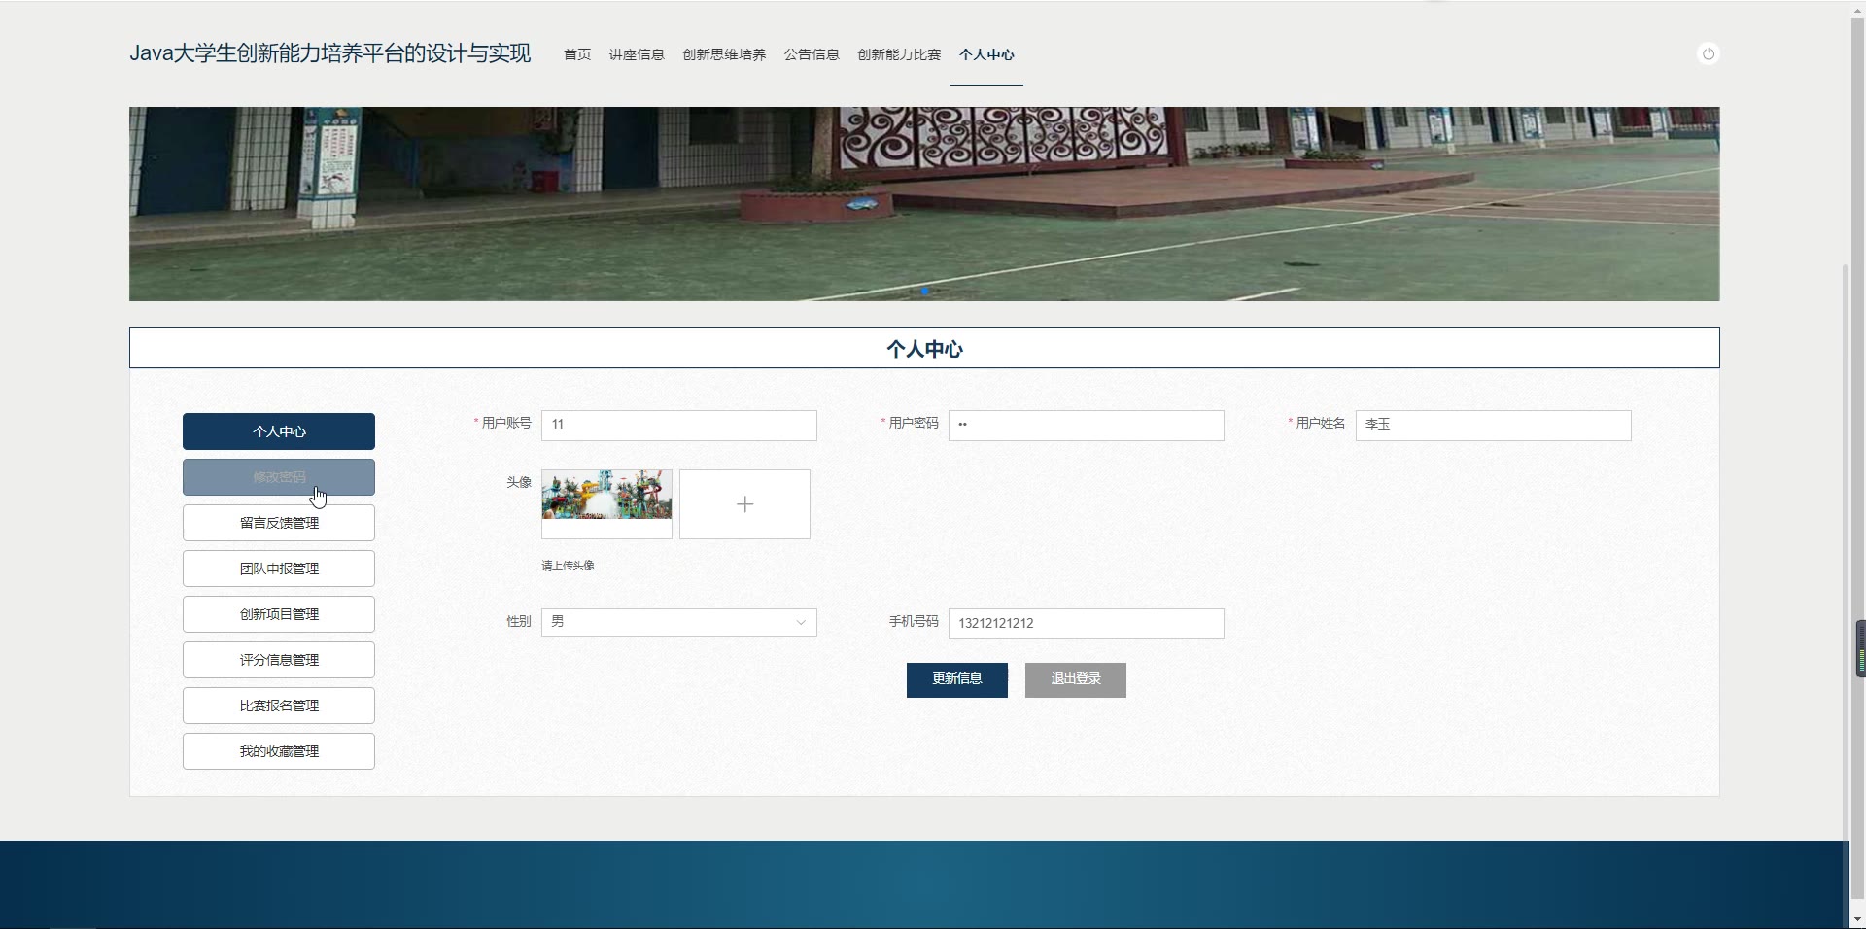Open 留言反馈管理 section
This screenshot has width=1866, height=929.
point(279,523)
